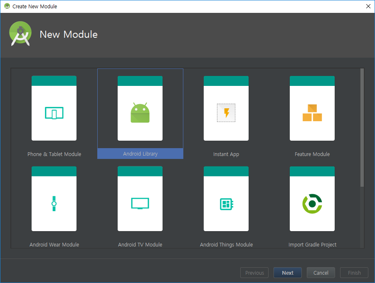Click the Android TV Module label
This screenshot has width=375, height=283.
140,244
